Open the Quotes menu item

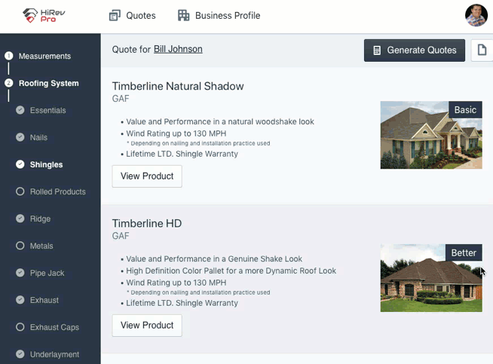point(133,15)
